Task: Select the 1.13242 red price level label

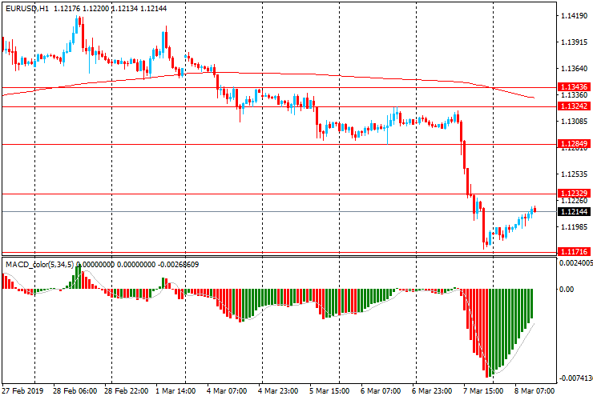Action: (574, 106)
